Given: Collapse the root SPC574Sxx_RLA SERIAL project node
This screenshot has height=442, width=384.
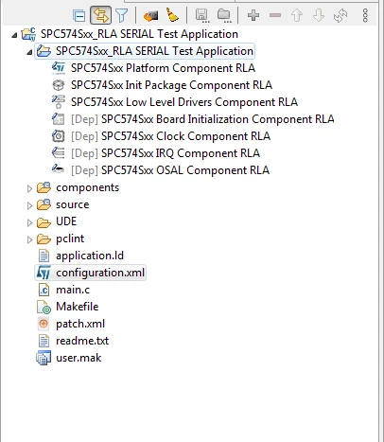Looking at the screenshot, I should point(14,35).
